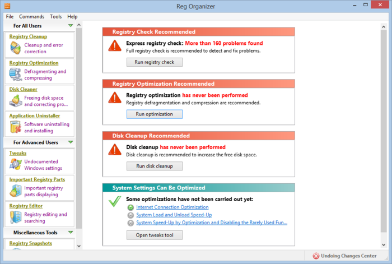Open the Registry Snapshots sidebar link
392x264 pixels.
click(x=31, y=243)
